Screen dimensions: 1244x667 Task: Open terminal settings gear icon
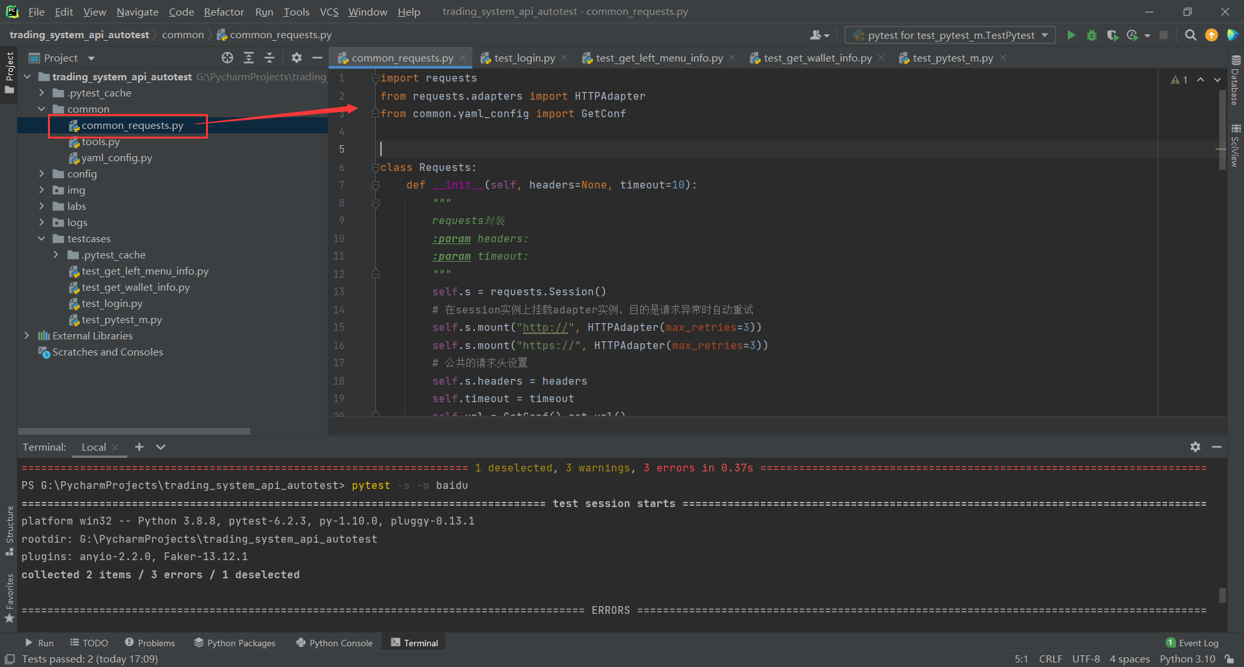[x=1195, y=447]
